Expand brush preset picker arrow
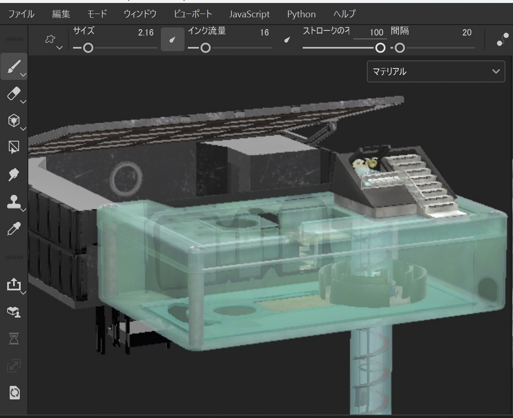Viewport: 513px width, 418px height. coord(59,47)
